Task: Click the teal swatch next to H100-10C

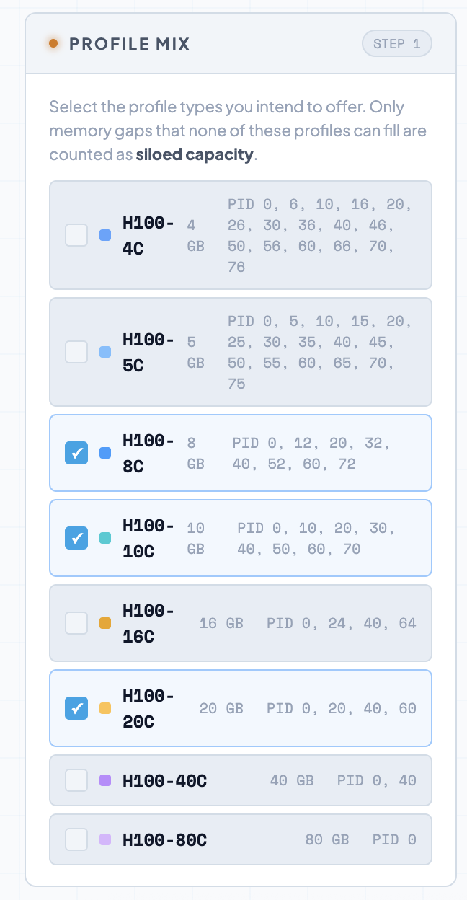Action: pos(104,538)
